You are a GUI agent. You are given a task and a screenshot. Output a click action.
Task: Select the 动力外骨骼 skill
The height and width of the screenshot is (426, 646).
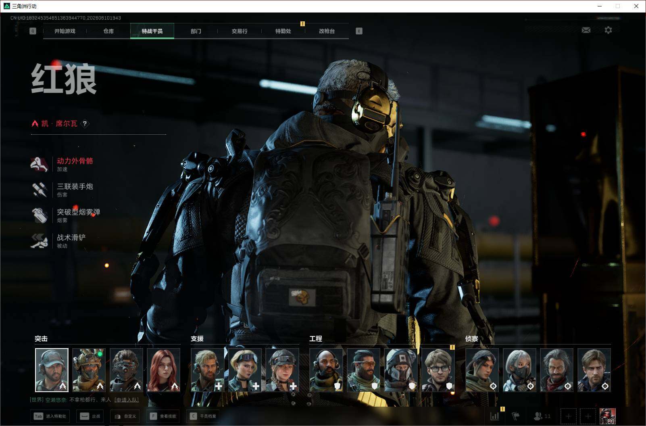point(63,164)
